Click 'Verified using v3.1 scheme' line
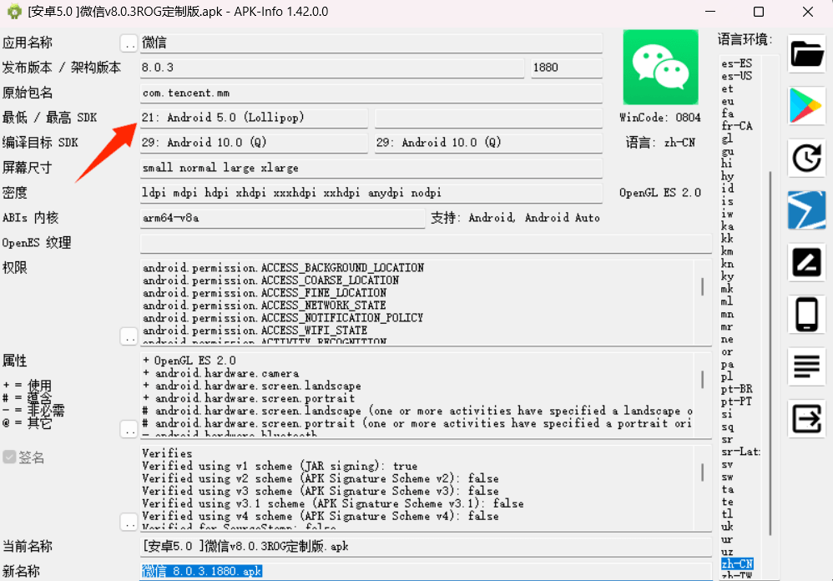 (x=333, y=503)
